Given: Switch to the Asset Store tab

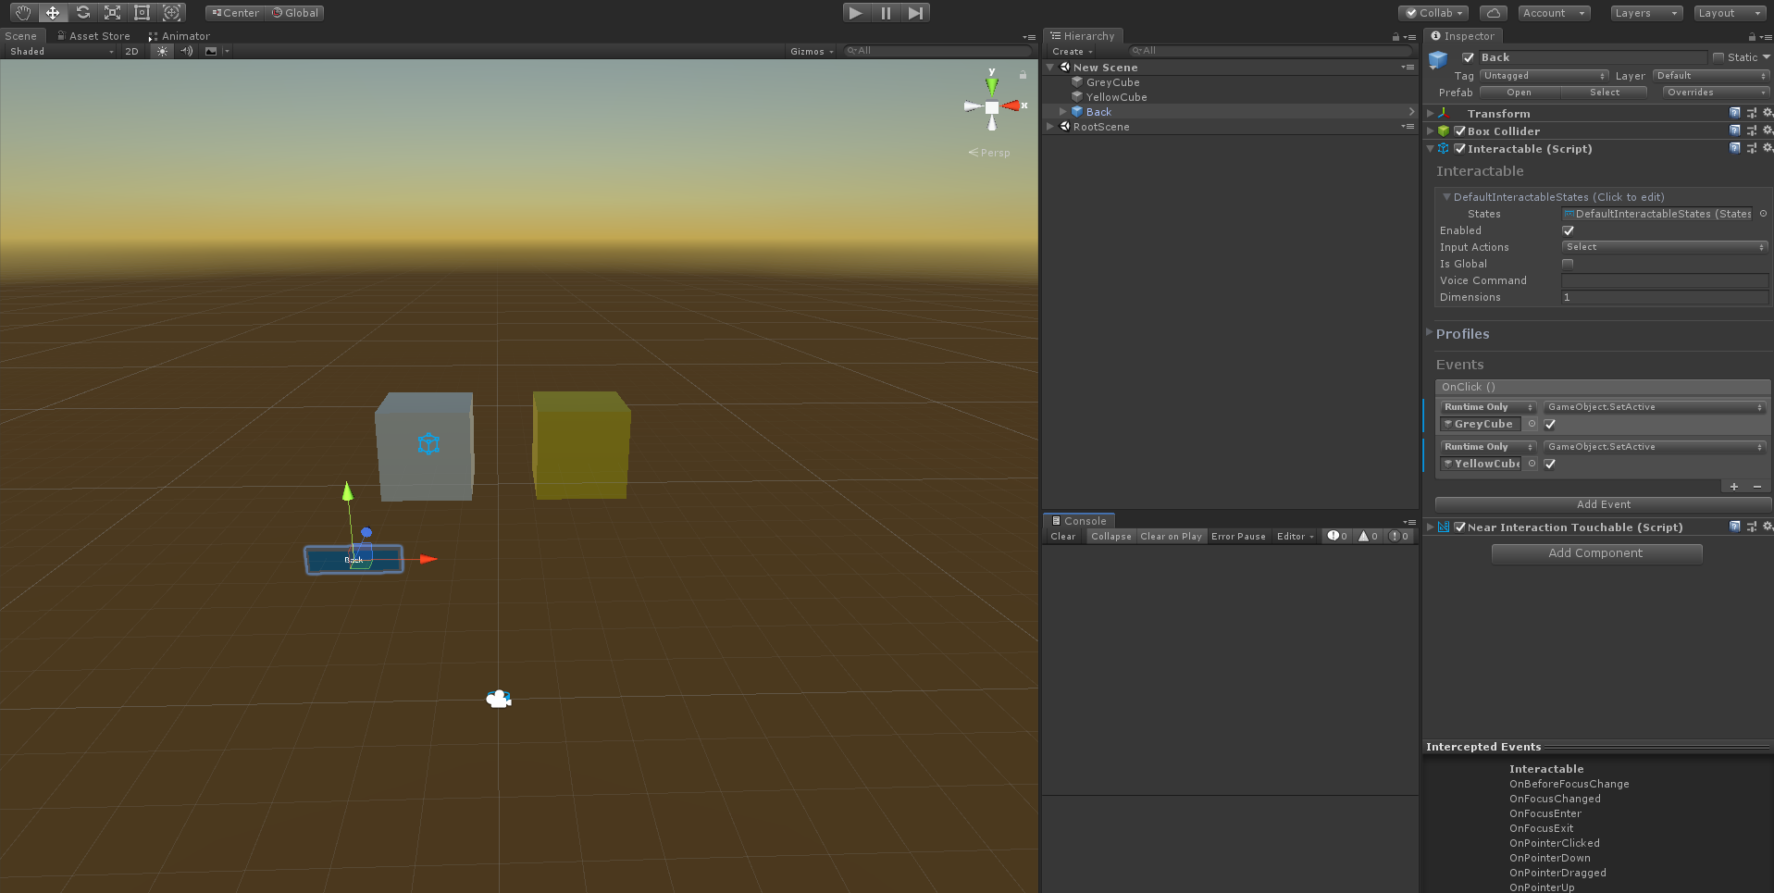Looking at the screenshot, I should coord(93,35).
